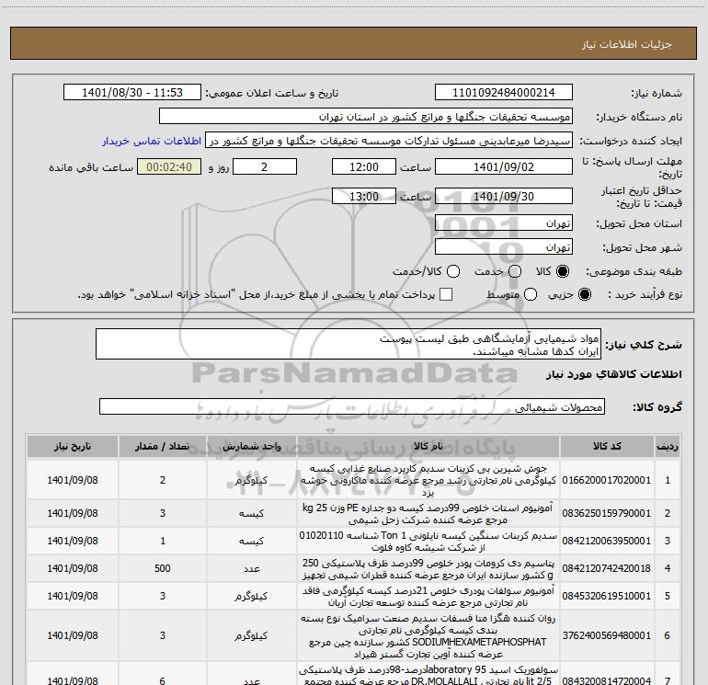
Task: Click quantity 6 in row 7
Action: [x=163, y=680]
